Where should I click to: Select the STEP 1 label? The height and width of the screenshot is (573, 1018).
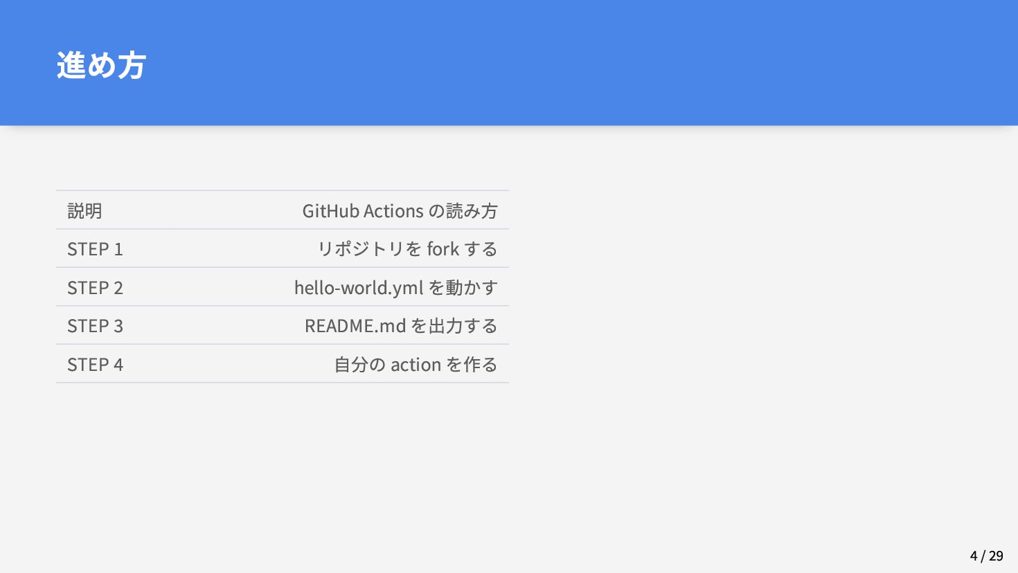point(95,249)
